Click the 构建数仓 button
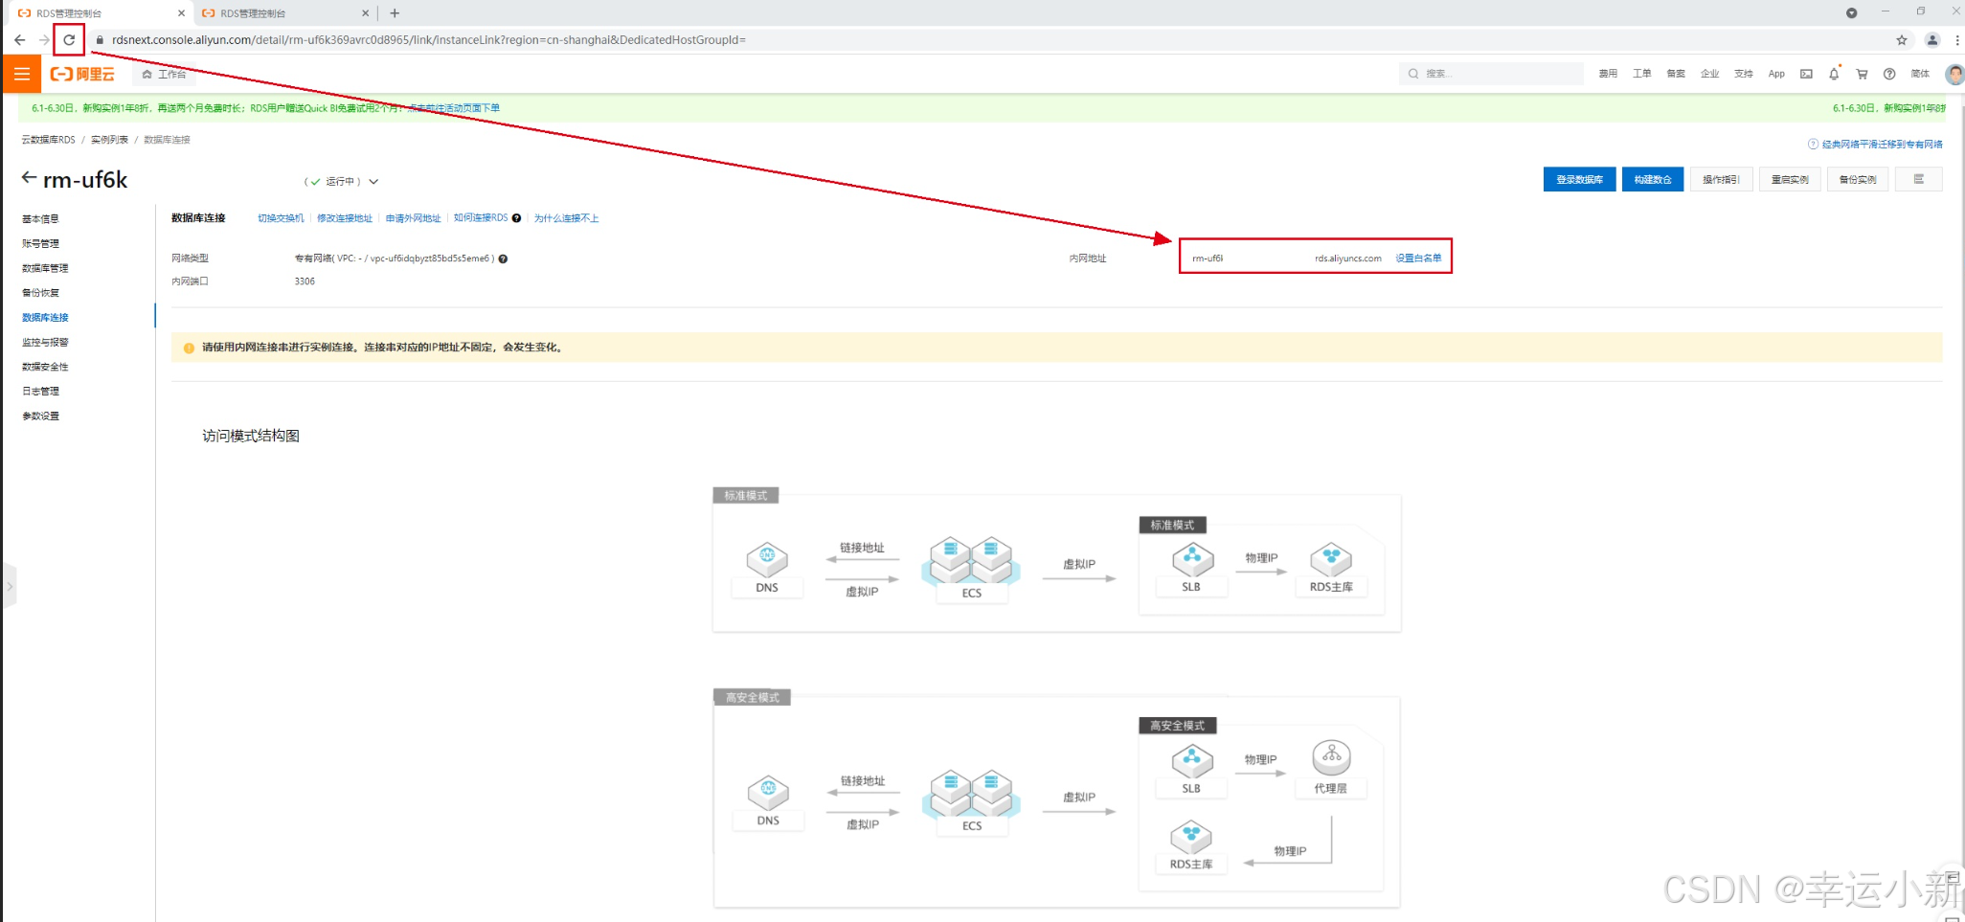The height and width of the screenshot is (922, 1965). pyautogui.click(x=1652, y=179)
